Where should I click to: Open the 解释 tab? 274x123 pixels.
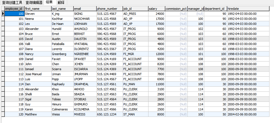coord(61,3)
